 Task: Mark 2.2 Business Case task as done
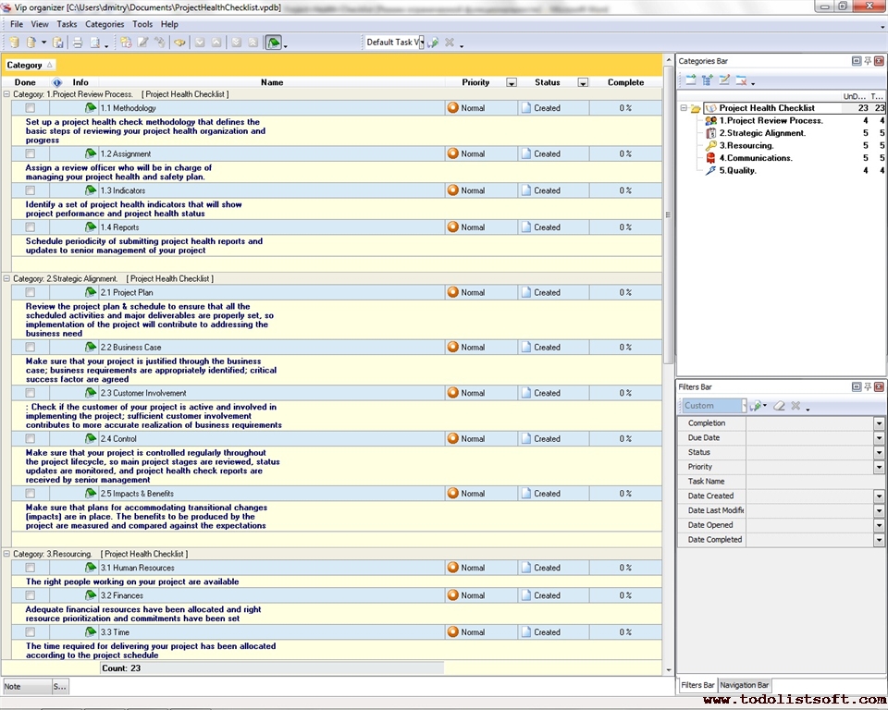tap(31, 348)
